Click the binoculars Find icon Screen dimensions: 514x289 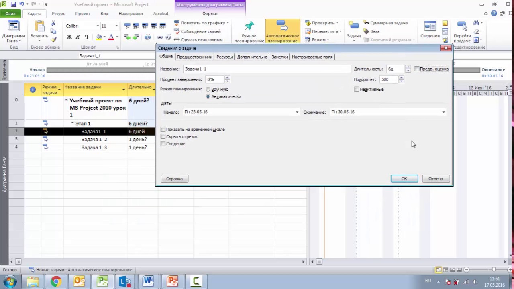coord(476,23)
